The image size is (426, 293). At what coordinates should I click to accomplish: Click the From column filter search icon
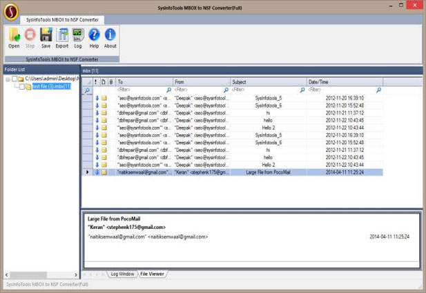click(x=226, y=90)
